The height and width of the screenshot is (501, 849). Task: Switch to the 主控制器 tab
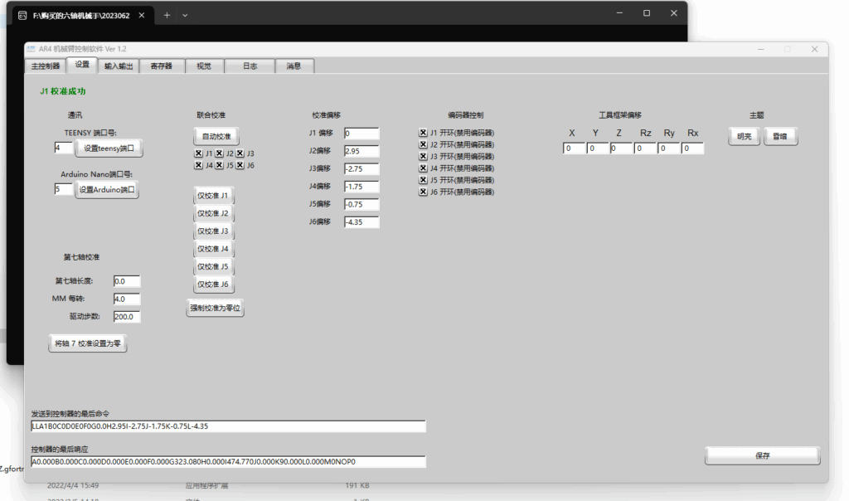click(45, 66)
